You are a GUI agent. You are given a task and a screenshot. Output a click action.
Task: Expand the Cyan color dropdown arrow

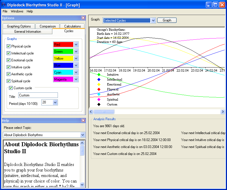[x=76, y=72]
